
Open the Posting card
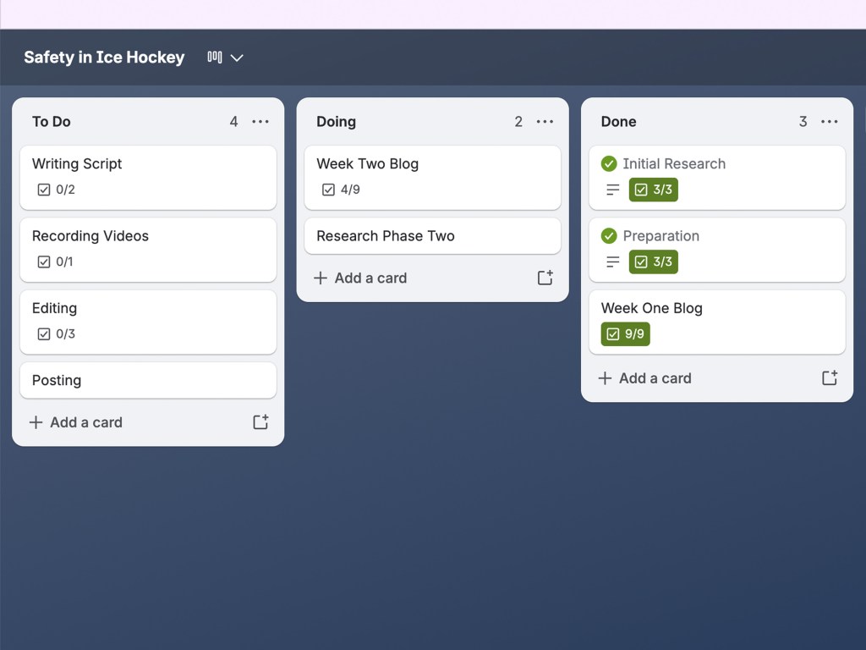148,380
